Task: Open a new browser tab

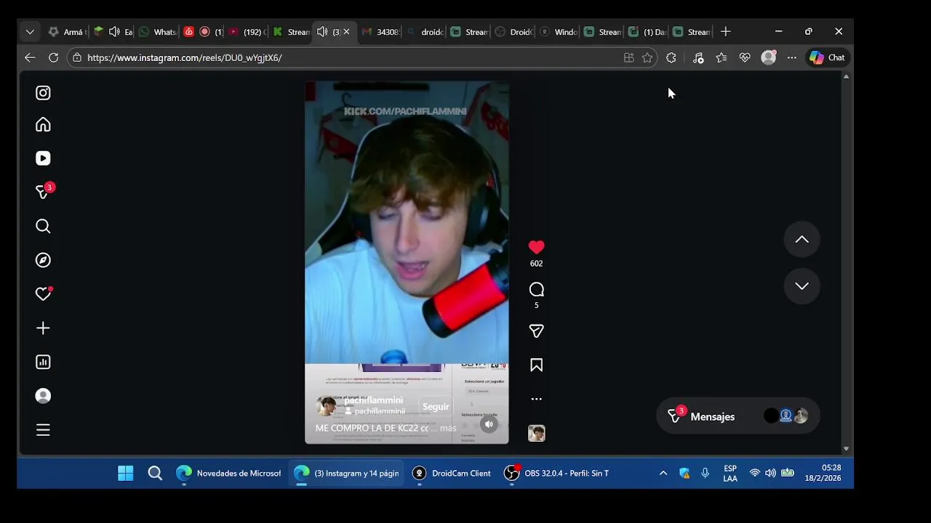Action: click(725, 32)
